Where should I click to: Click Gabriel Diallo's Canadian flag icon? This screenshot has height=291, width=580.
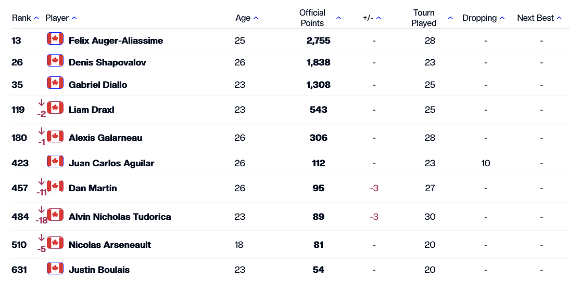tap(55, 83)
